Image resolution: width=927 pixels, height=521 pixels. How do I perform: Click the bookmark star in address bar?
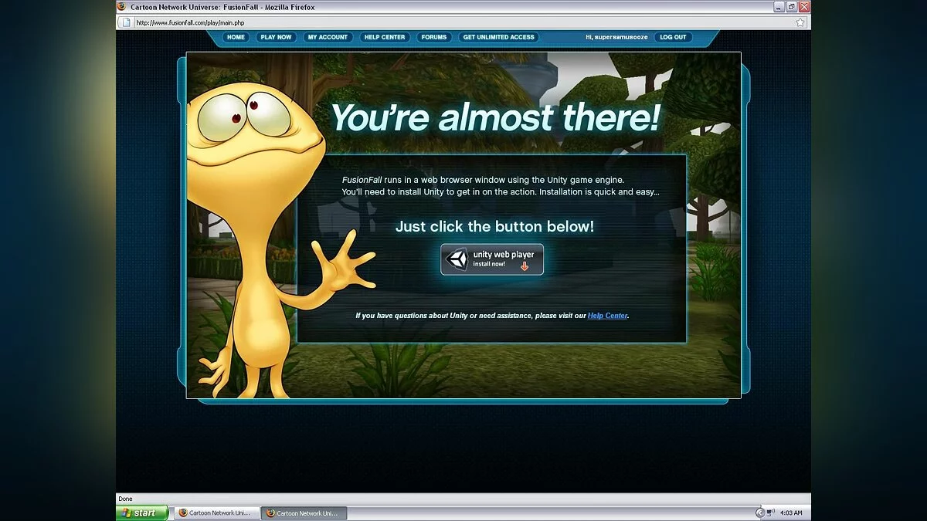(x=800, y=22)
